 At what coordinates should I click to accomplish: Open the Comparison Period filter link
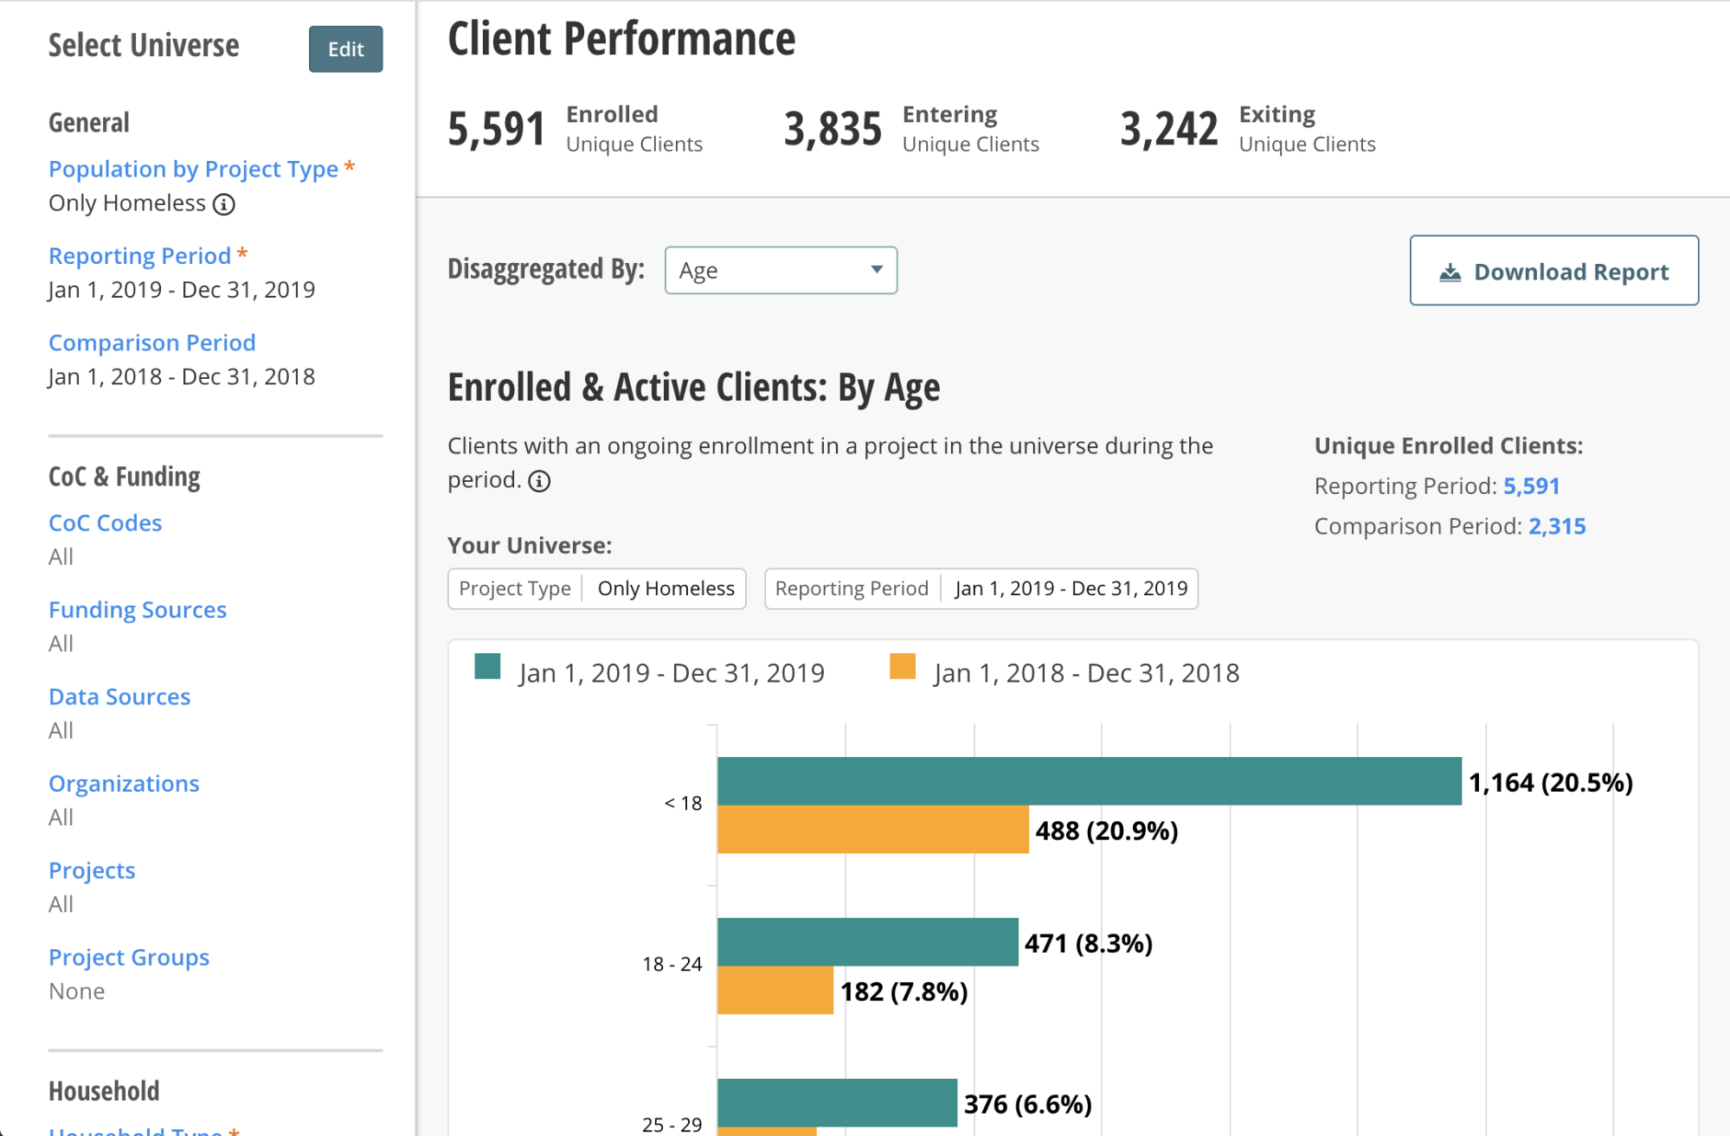[x=152, y=343]
